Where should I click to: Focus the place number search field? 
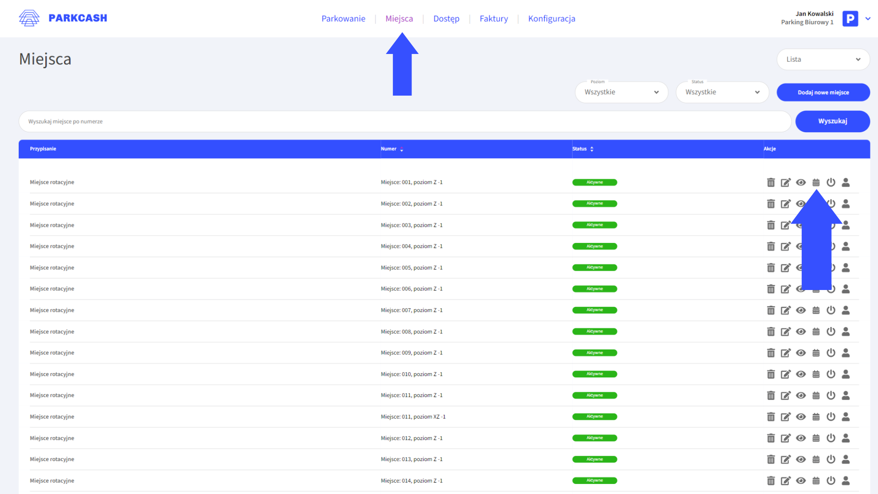405,122
